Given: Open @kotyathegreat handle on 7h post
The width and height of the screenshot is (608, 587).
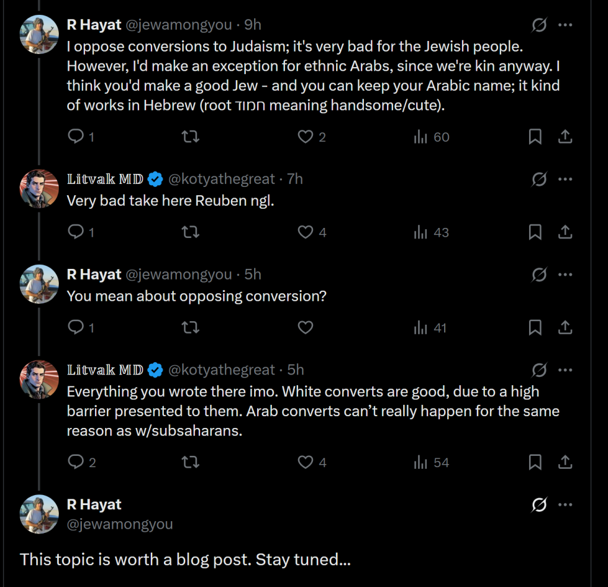Looking at the screenshot, I should [222, 179].
